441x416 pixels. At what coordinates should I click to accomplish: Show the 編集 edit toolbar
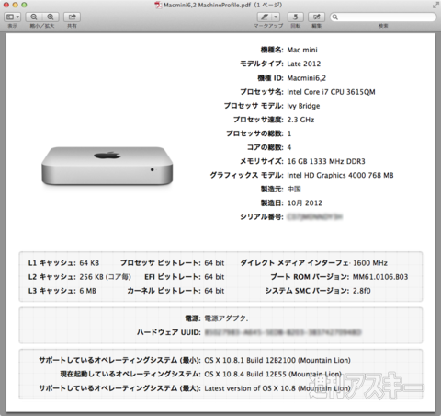tap(317, 17)
